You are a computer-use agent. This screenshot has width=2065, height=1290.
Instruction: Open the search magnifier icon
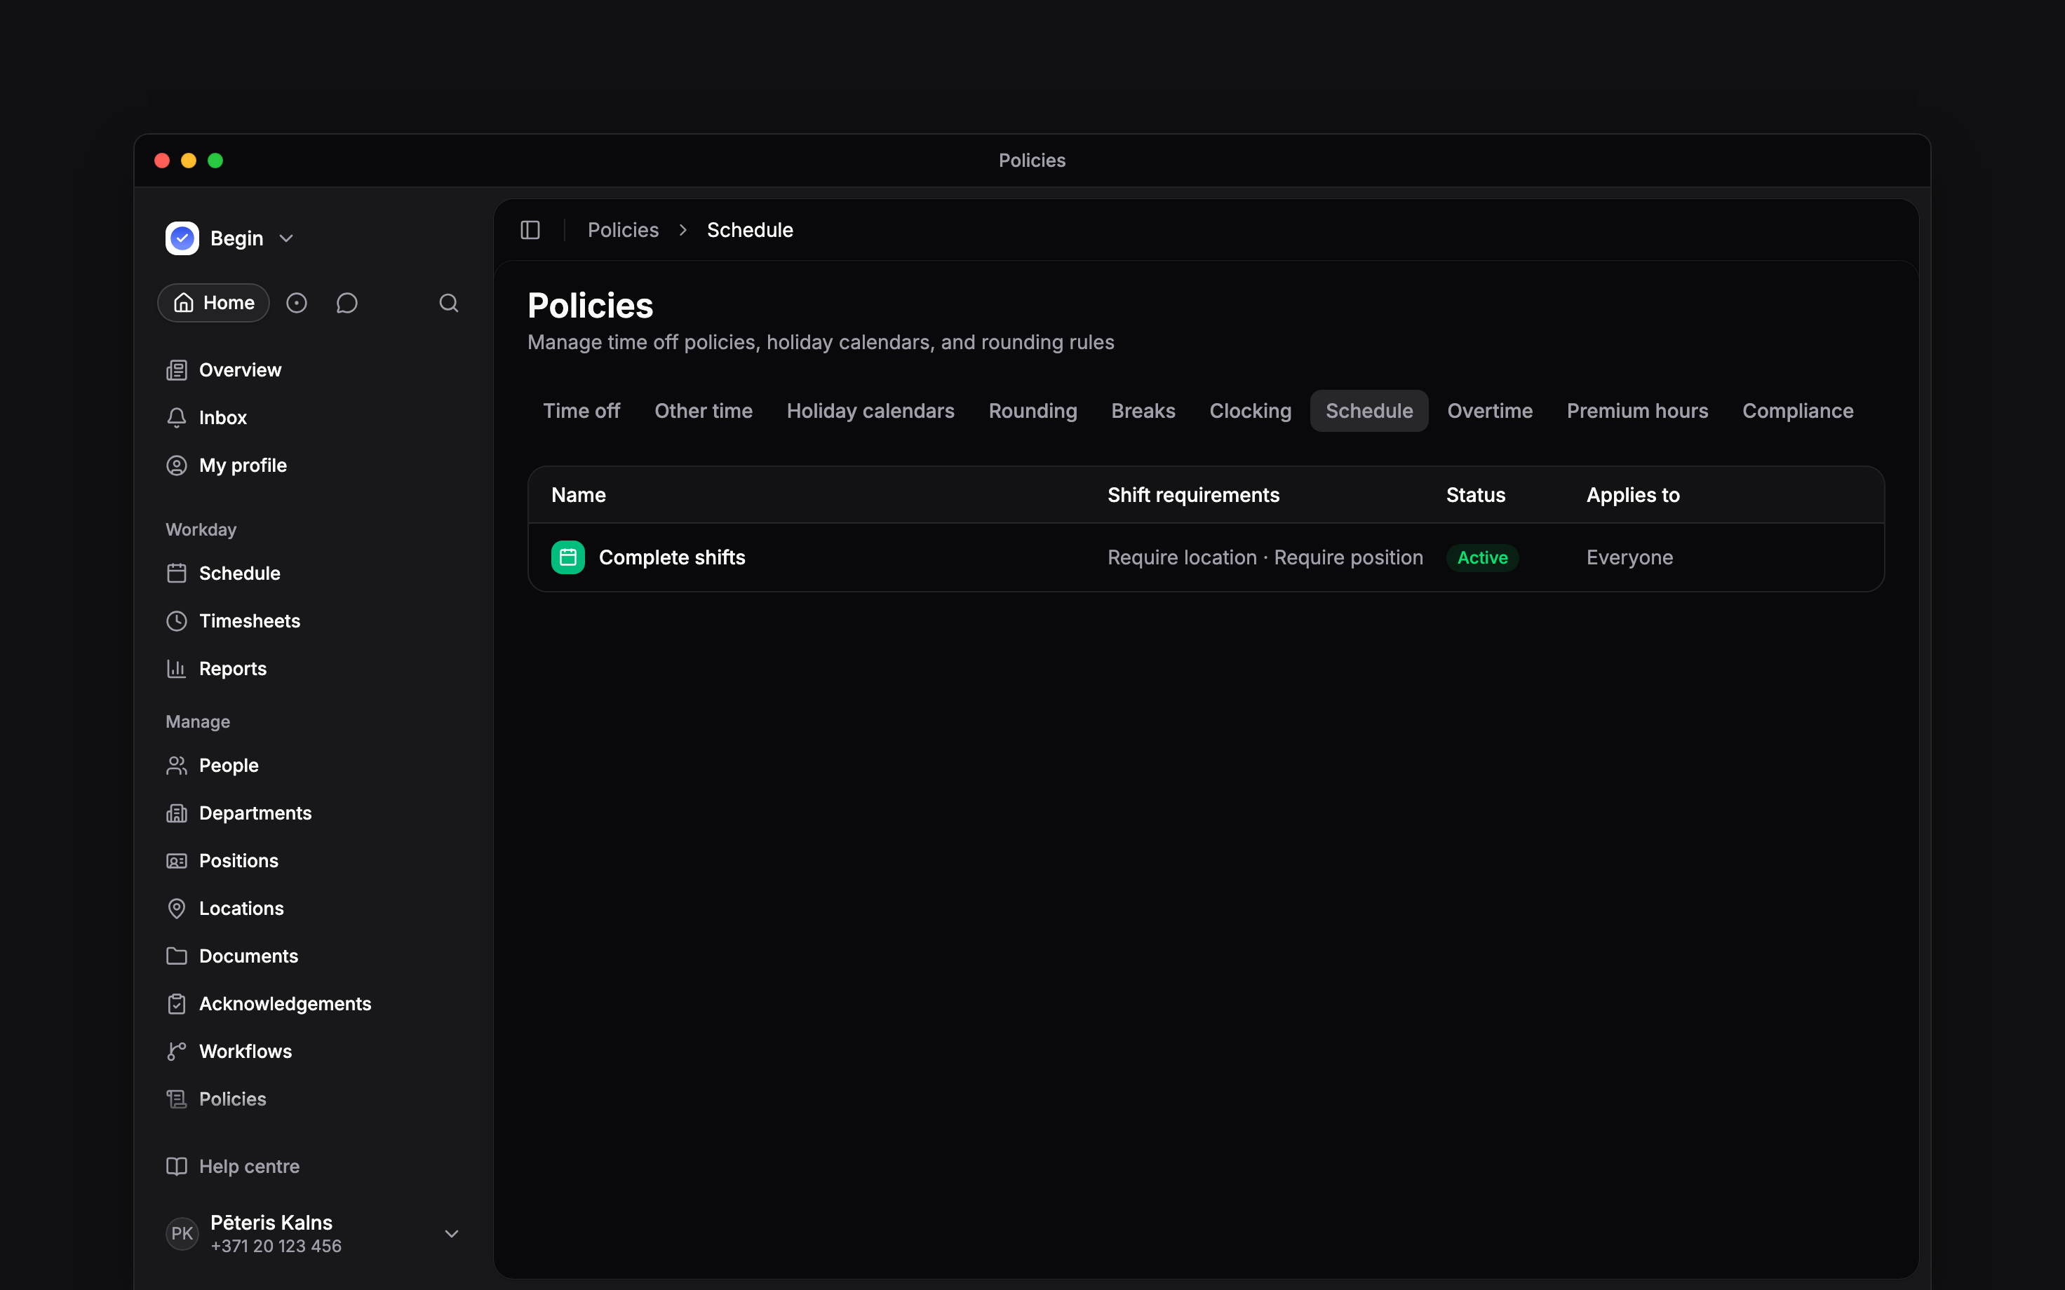[449, 303]
